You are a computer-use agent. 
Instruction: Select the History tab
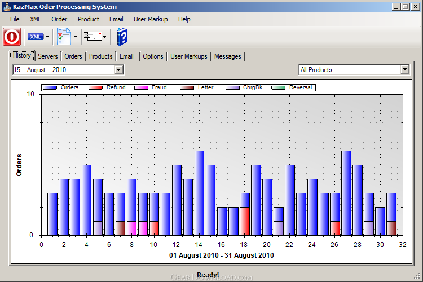pos(22,55)
